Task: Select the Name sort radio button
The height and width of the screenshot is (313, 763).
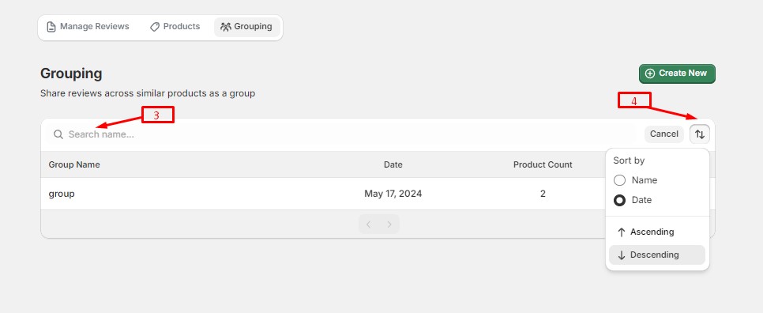Action: pos(619,180)
